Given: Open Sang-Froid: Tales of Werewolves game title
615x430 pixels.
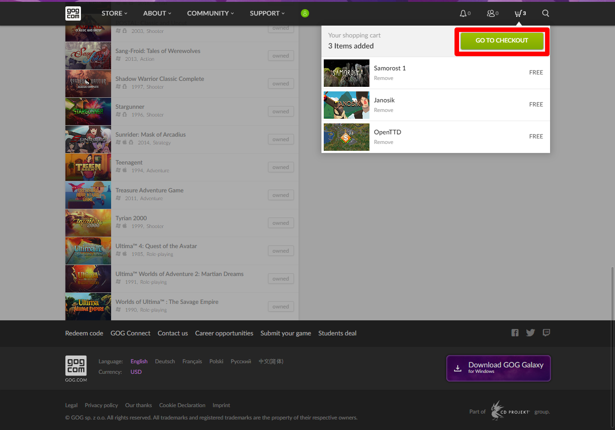Looking at the screenshot, I should tap(158, 51).
